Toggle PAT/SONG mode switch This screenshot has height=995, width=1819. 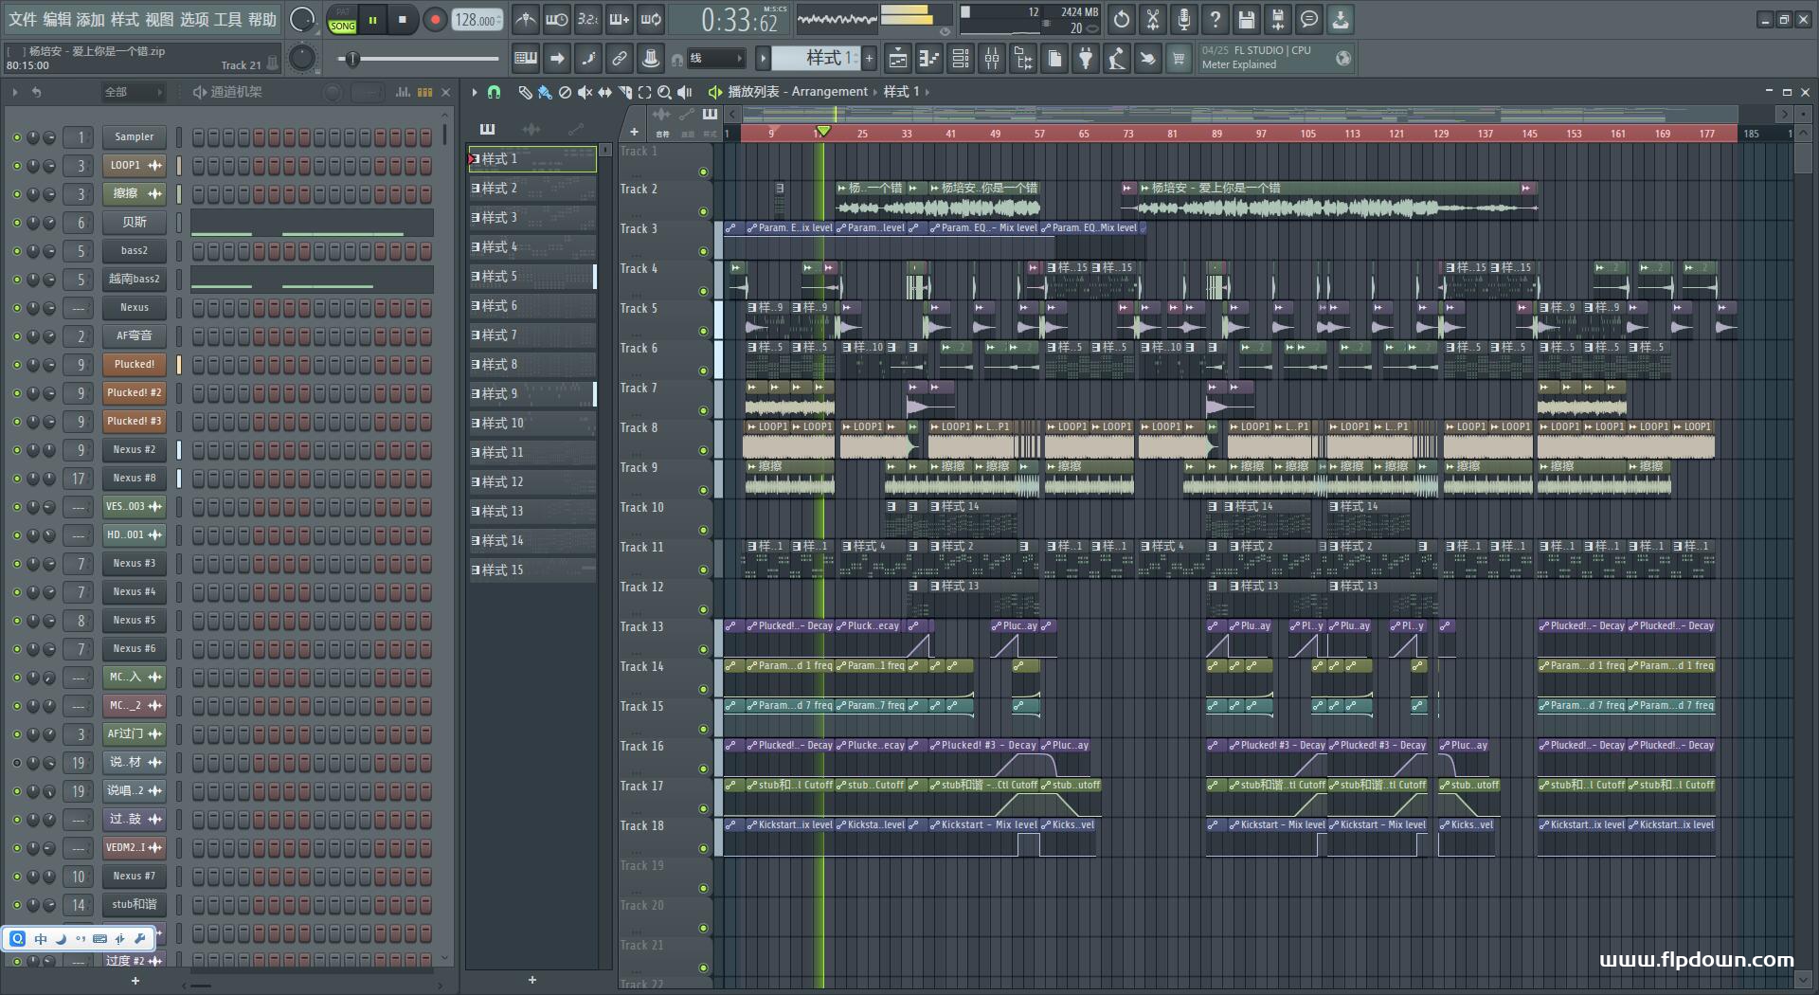[342, 20]
